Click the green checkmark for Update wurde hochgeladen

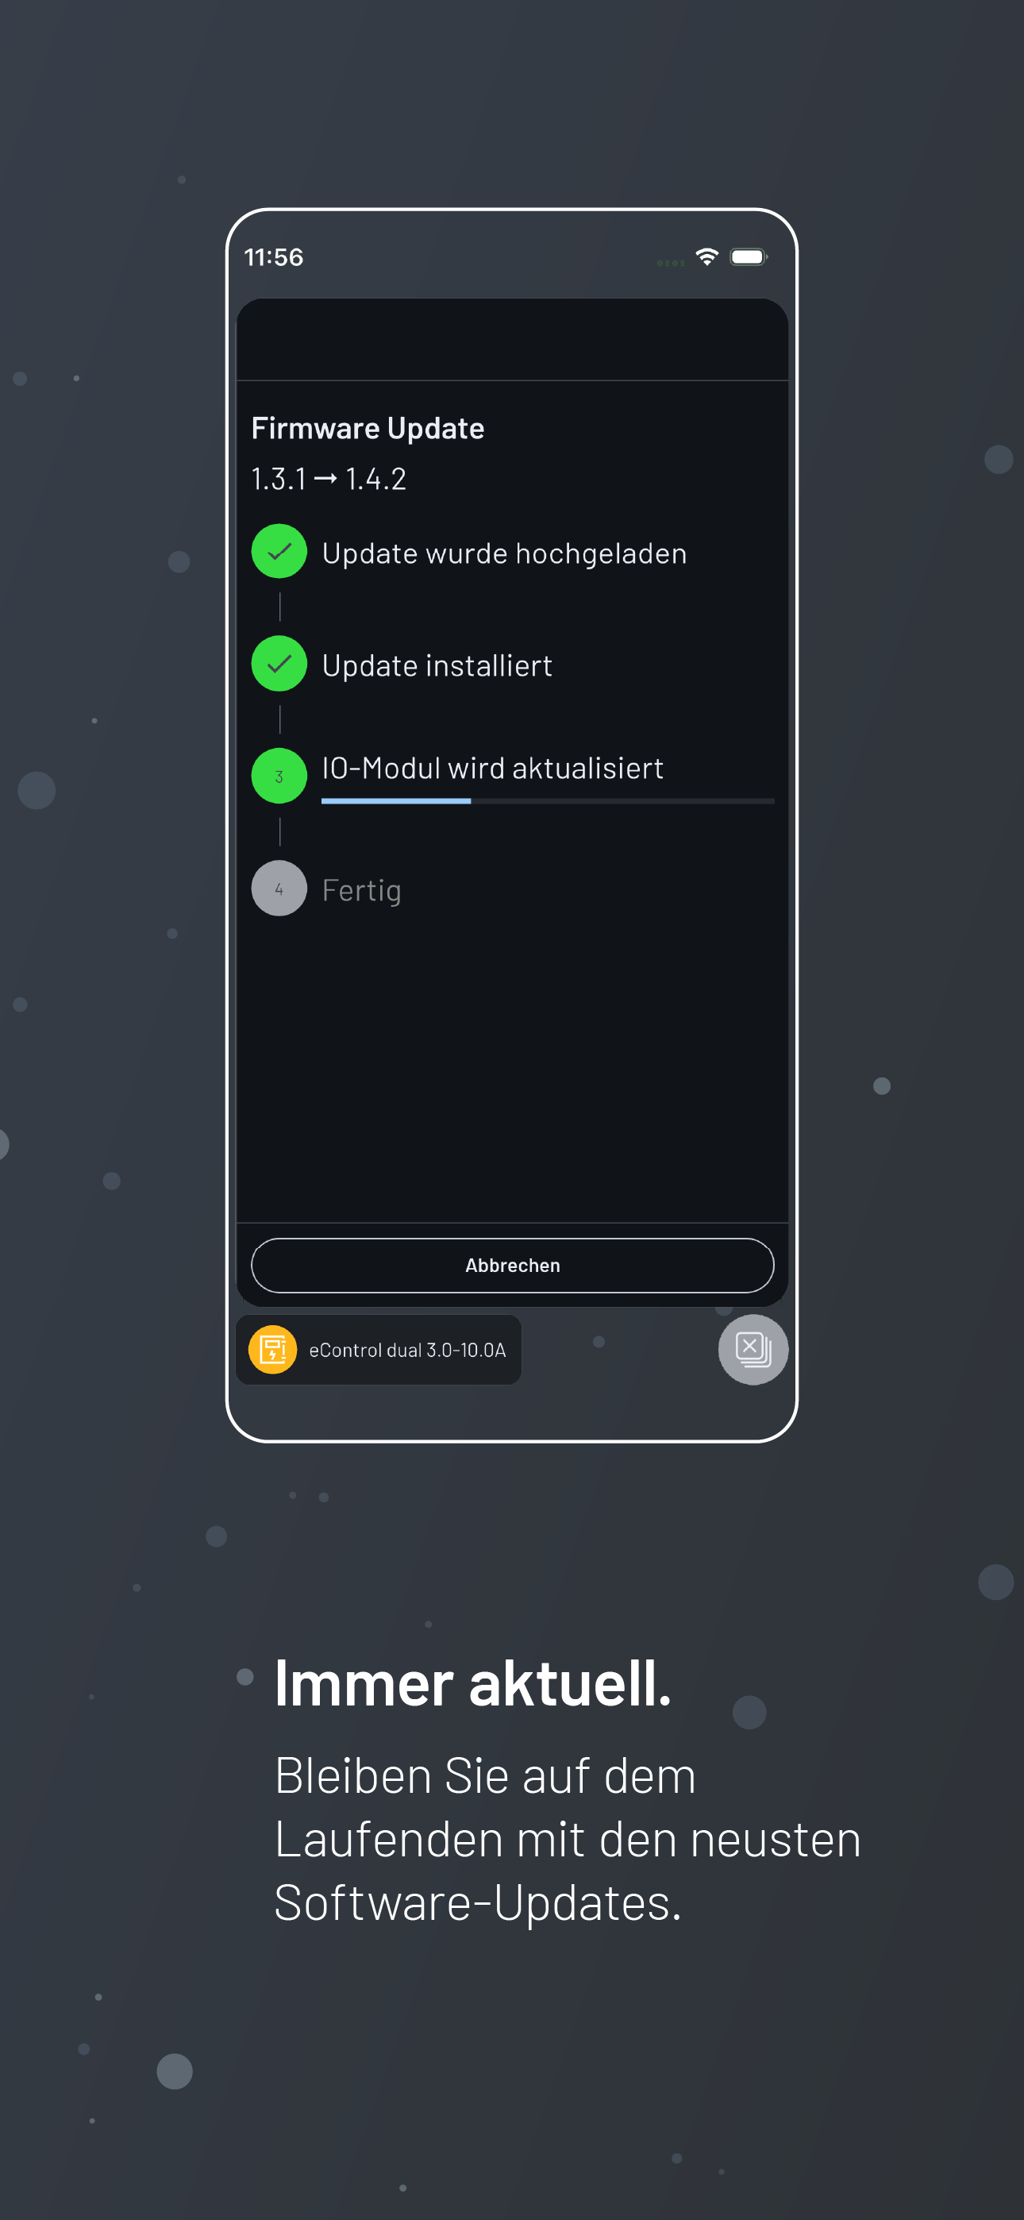(279, 552)
